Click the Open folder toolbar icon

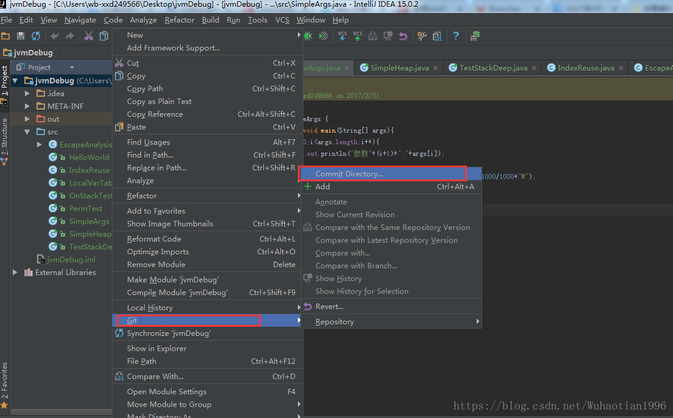point(5,36)
